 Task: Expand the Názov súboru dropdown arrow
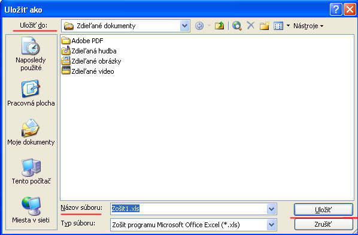[271, 209]
